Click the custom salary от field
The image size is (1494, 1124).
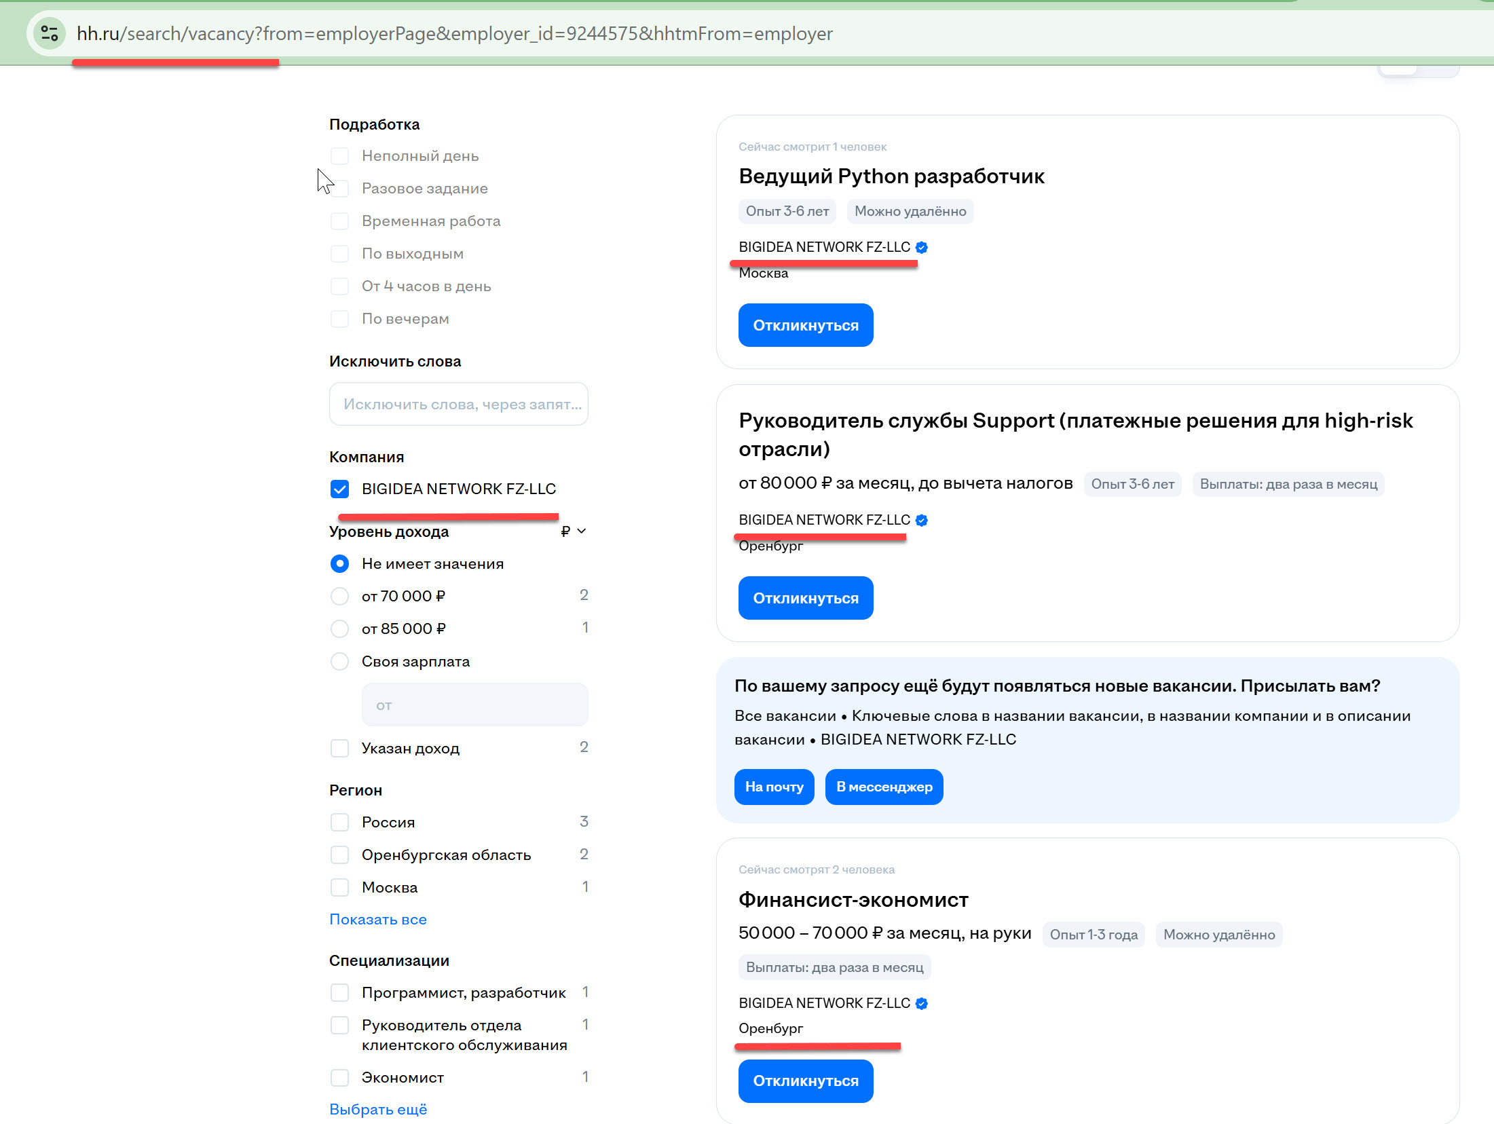pyautogui.click(x=474, y=705)
